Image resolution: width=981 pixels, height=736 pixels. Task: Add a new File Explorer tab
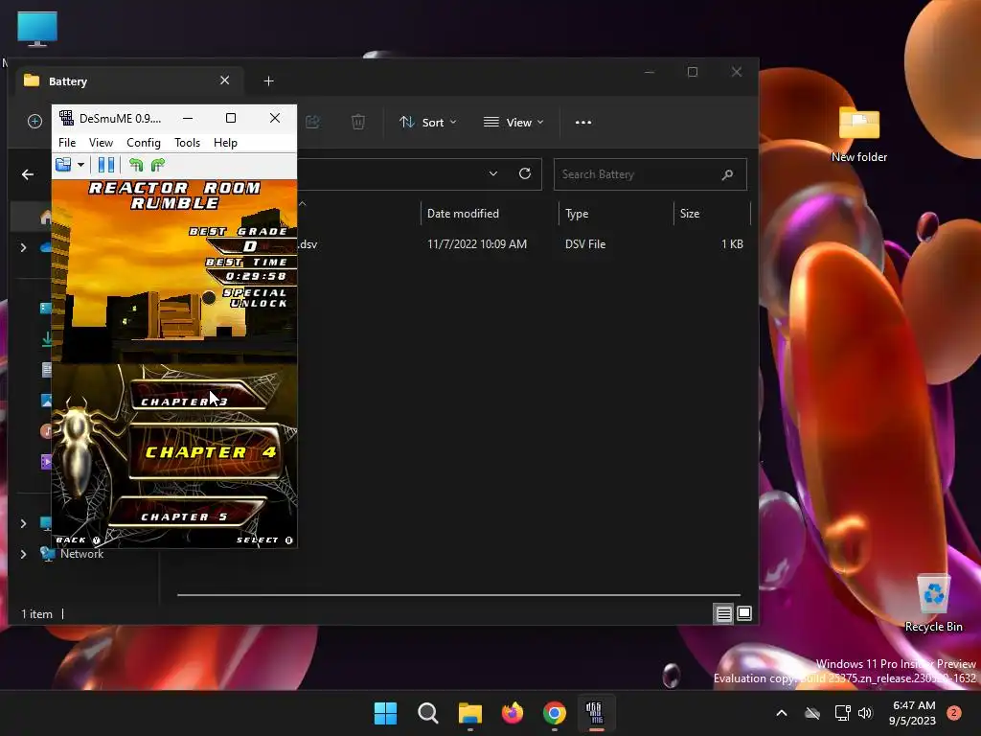click(x=268, y=81)
